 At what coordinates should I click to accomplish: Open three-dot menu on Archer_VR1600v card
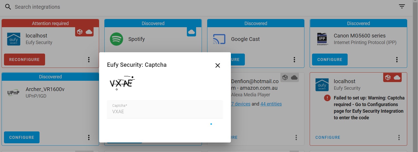[89, 137]
